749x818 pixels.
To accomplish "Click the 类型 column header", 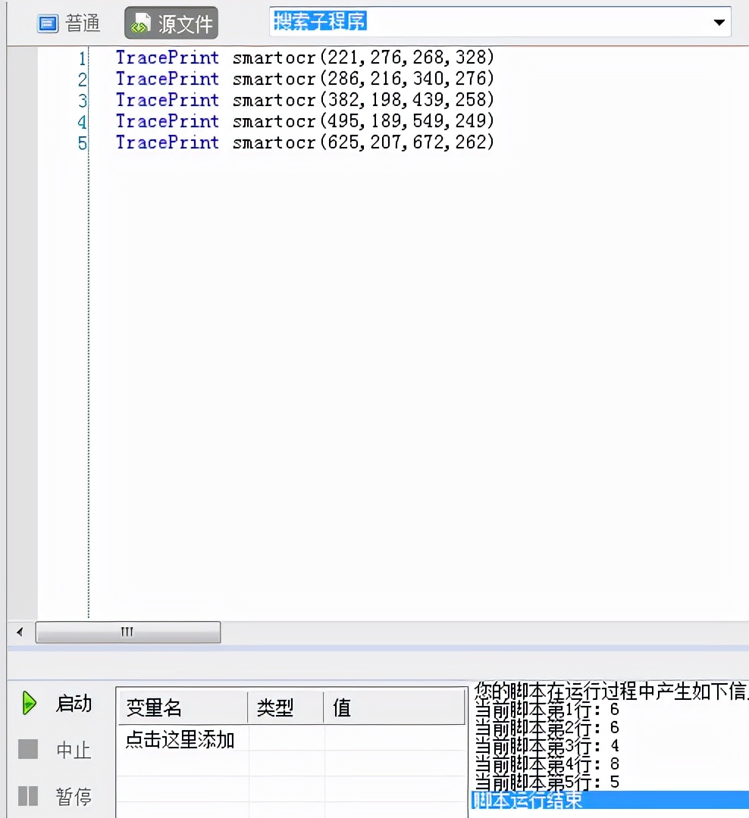I will [x=285, y=707].
